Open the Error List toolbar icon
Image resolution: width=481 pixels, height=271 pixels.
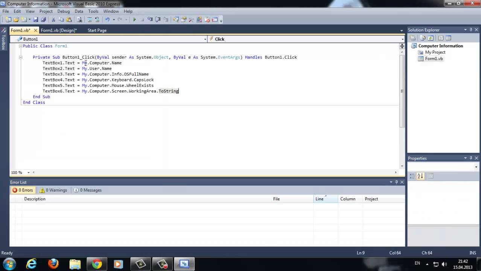207,20
